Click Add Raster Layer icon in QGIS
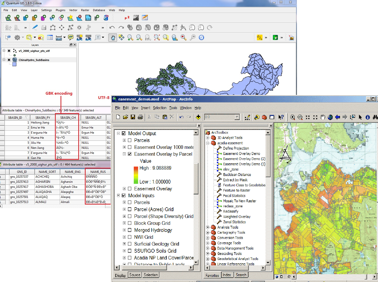This screenshot has width=378, height=282. (17, 18)
